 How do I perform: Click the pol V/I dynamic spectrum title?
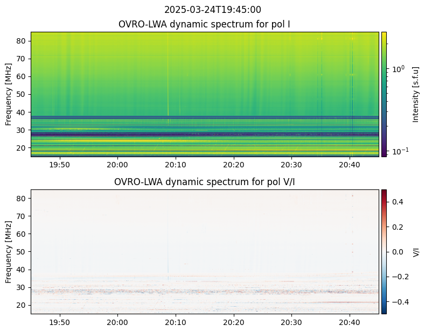(x=204, y=182)
